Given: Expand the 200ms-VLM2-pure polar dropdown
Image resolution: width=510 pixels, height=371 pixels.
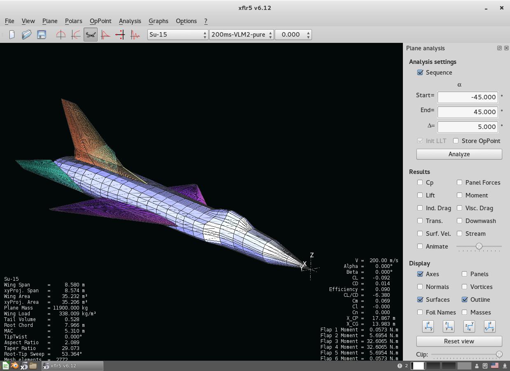Looking at the screenshot, I should point(241,35).
